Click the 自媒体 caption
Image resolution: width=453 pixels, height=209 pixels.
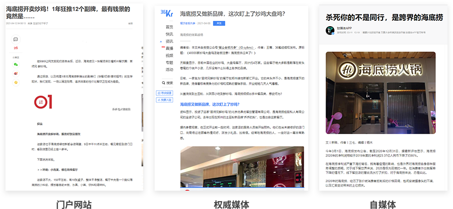click(383, 205)
